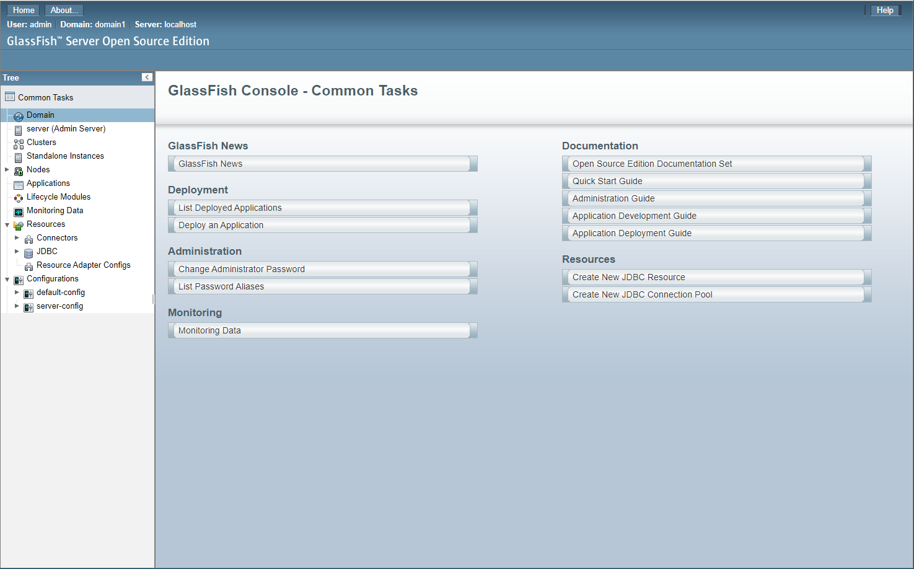The width and height of the screenshot is (914, 569).
Task: Click the Resources folder icon
Action: [19, 225]
